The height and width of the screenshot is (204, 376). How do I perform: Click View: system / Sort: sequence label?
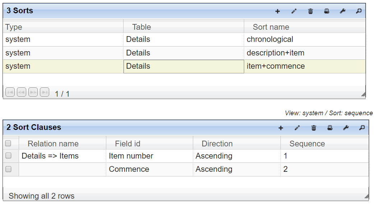[x=329, y=113]
